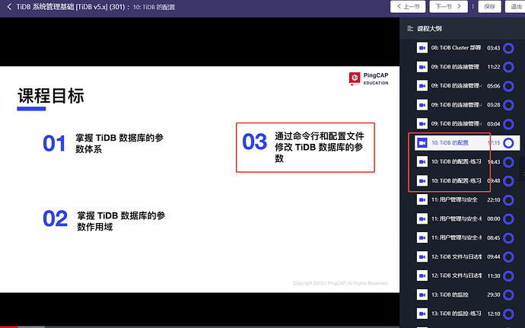Toggle completion circle of the 08:45 lesson
The height and width of the screenshot is (328, 525).
coord(508,238)
